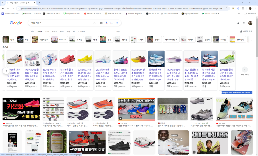Open Chrome's three-dot menu
Screen dimensions: 258x156
tap(255, 8)
